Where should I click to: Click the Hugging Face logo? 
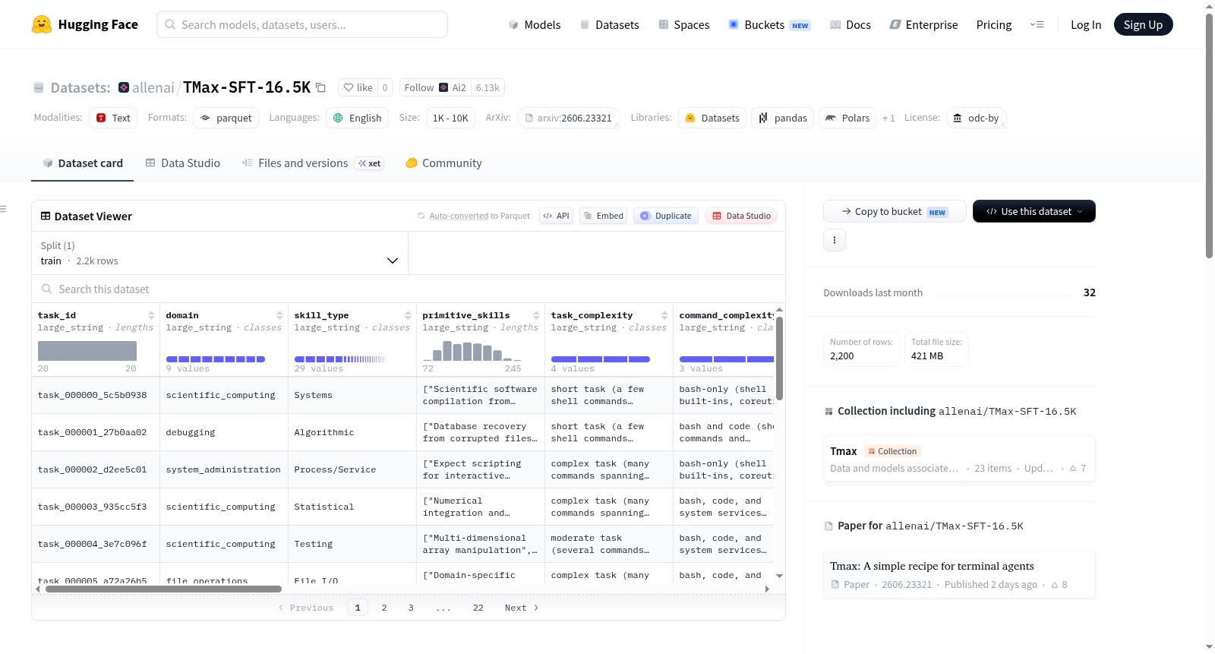click(x=85, y=24)
